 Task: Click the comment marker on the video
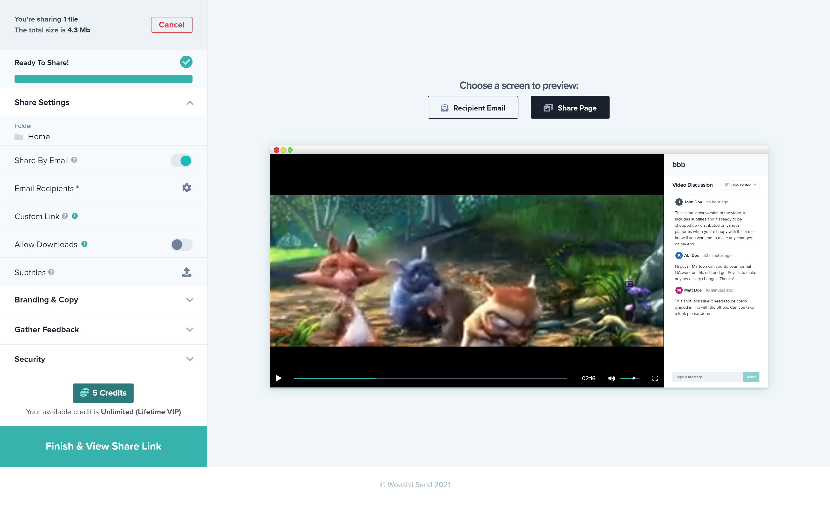click(629, 284)
